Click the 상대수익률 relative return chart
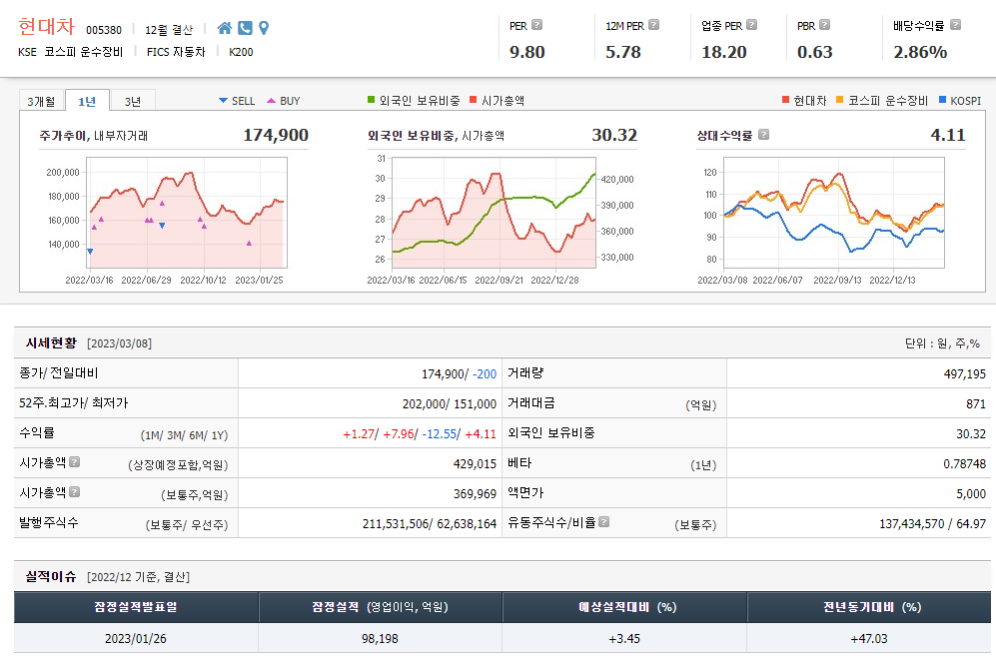 click(x=833, y=213)
